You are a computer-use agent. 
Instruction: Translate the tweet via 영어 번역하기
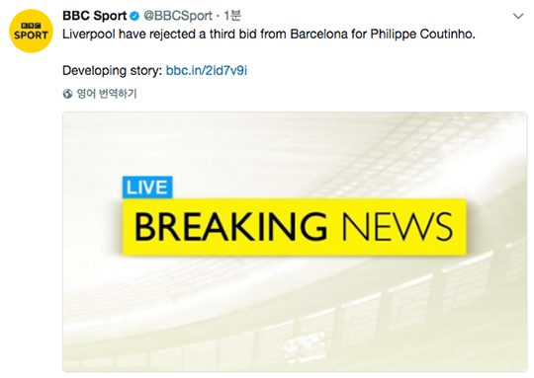[107, 94]
